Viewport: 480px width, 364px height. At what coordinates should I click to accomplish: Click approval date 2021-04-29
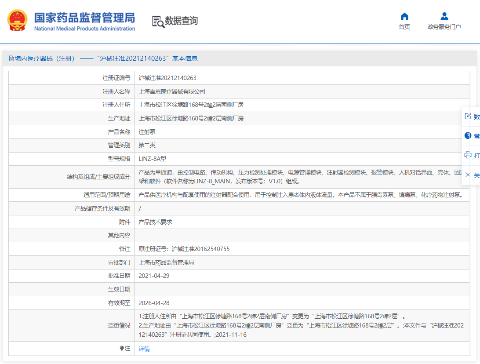point(154,276)
